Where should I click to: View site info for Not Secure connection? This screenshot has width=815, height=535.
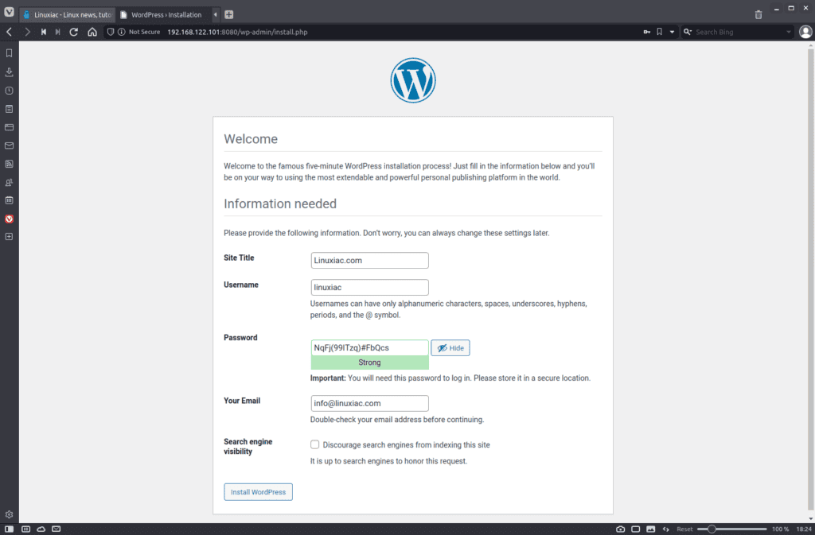(139, 32)
